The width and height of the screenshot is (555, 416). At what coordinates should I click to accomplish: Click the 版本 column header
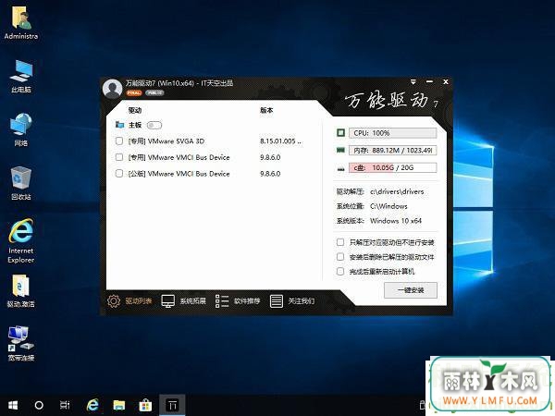click(x=266, y=110)
